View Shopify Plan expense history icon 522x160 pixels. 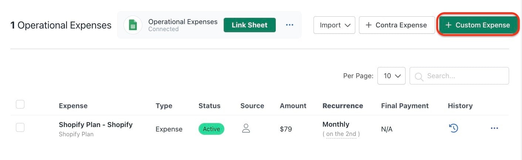click(x=454, y=128)
